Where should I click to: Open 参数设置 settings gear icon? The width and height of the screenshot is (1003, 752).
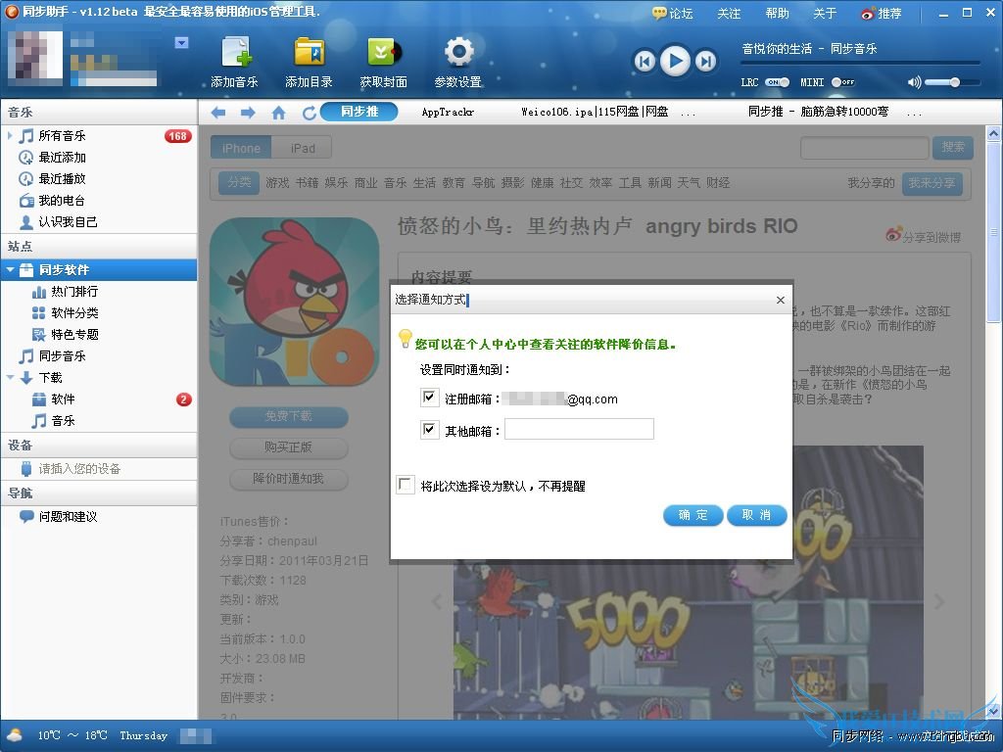point(458,53)
